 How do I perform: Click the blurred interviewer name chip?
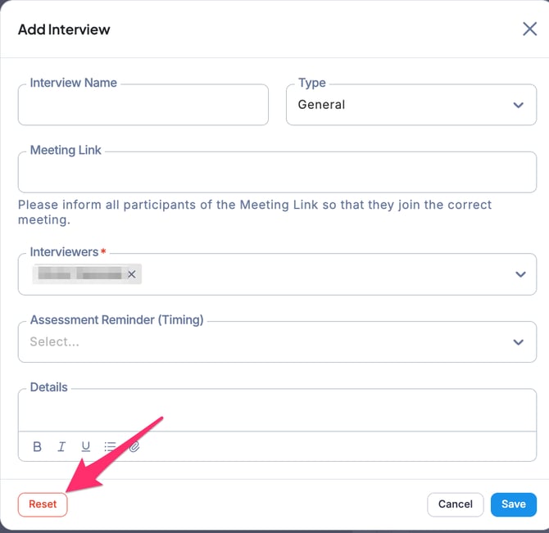pyautogui.click(x=79, y=274)
